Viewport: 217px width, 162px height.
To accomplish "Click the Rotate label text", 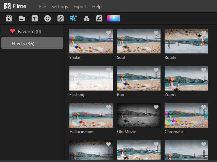I will (170, 58).
